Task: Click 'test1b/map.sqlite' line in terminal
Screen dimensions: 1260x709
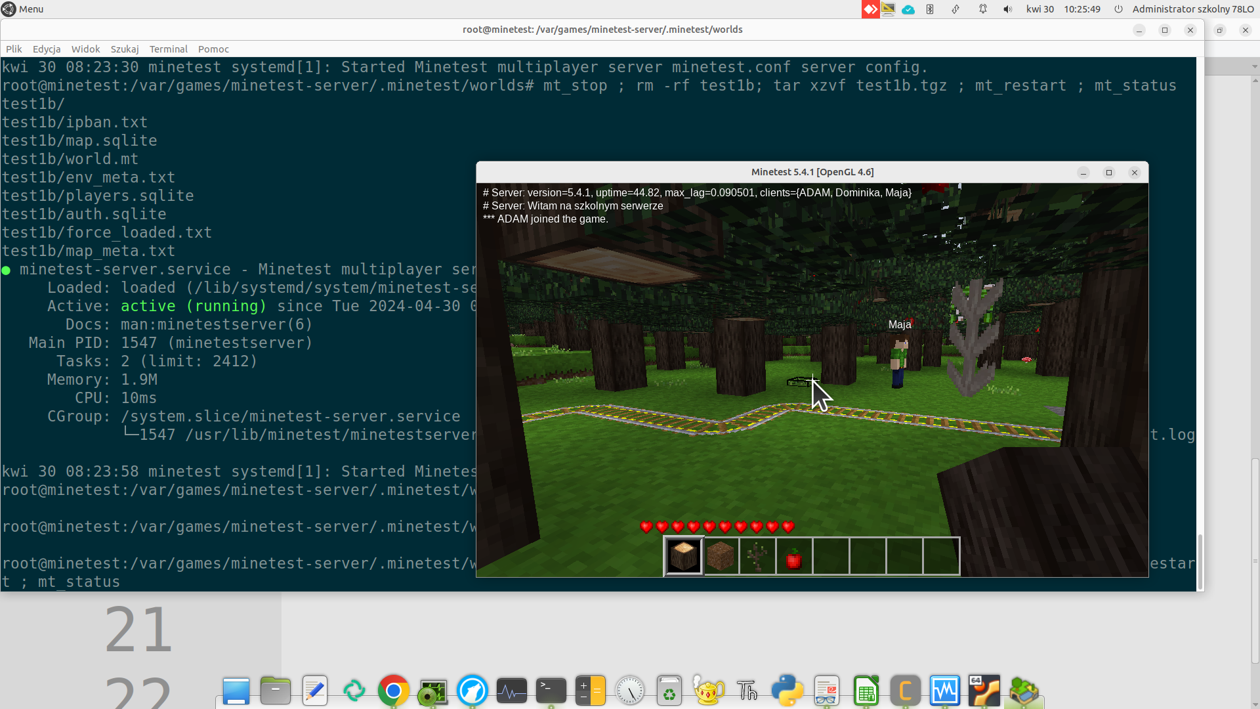Action: coord(79,140)
